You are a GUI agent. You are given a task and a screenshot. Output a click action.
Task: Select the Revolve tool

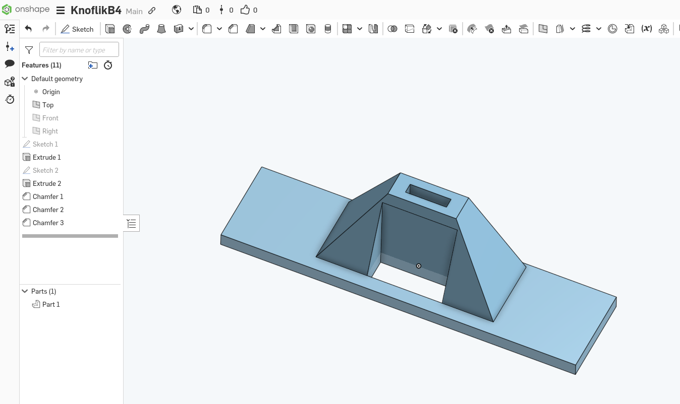(127, 29)
